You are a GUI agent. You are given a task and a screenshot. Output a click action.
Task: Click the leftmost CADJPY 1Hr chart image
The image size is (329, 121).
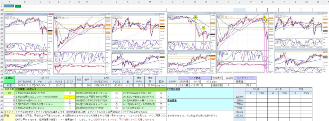29,43
